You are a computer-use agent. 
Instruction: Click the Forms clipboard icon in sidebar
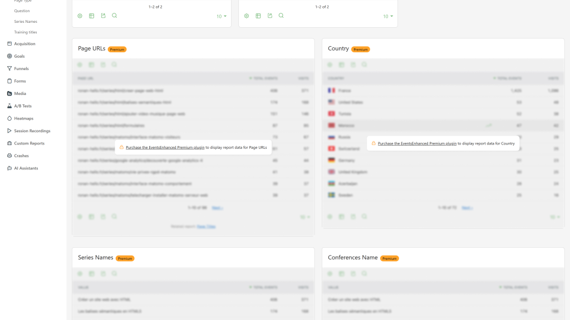click(9, 81)
